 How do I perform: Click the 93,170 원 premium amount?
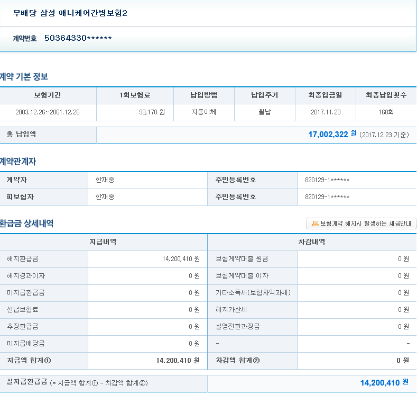[152, 112]
